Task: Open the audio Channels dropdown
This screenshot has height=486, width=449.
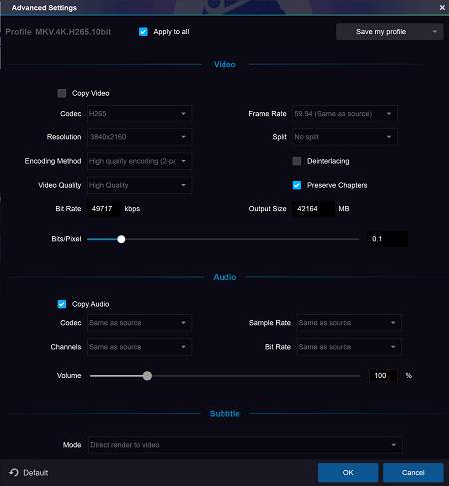Action: (139, 347)
